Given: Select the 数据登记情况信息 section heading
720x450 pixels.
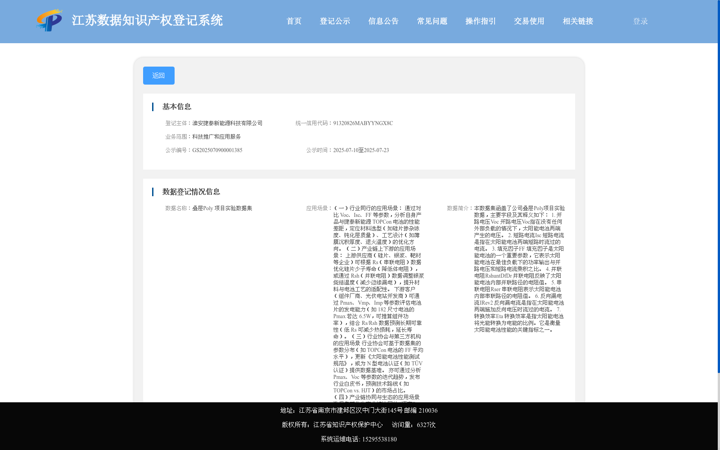Looking at the screenshot, I should (x=191, y=192).
